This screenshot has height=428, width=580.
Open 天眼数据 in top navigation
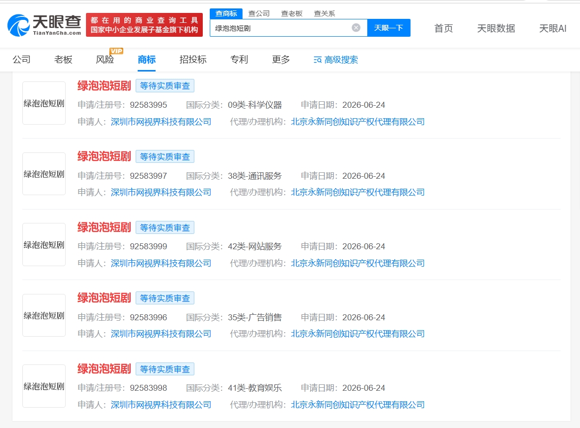(496, 28)
